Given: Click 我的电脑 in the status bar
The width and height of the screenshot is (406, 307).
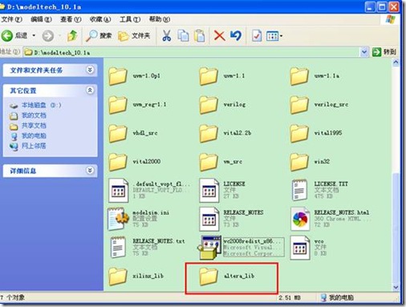Looking at the screenshot, I should [337, 297].
